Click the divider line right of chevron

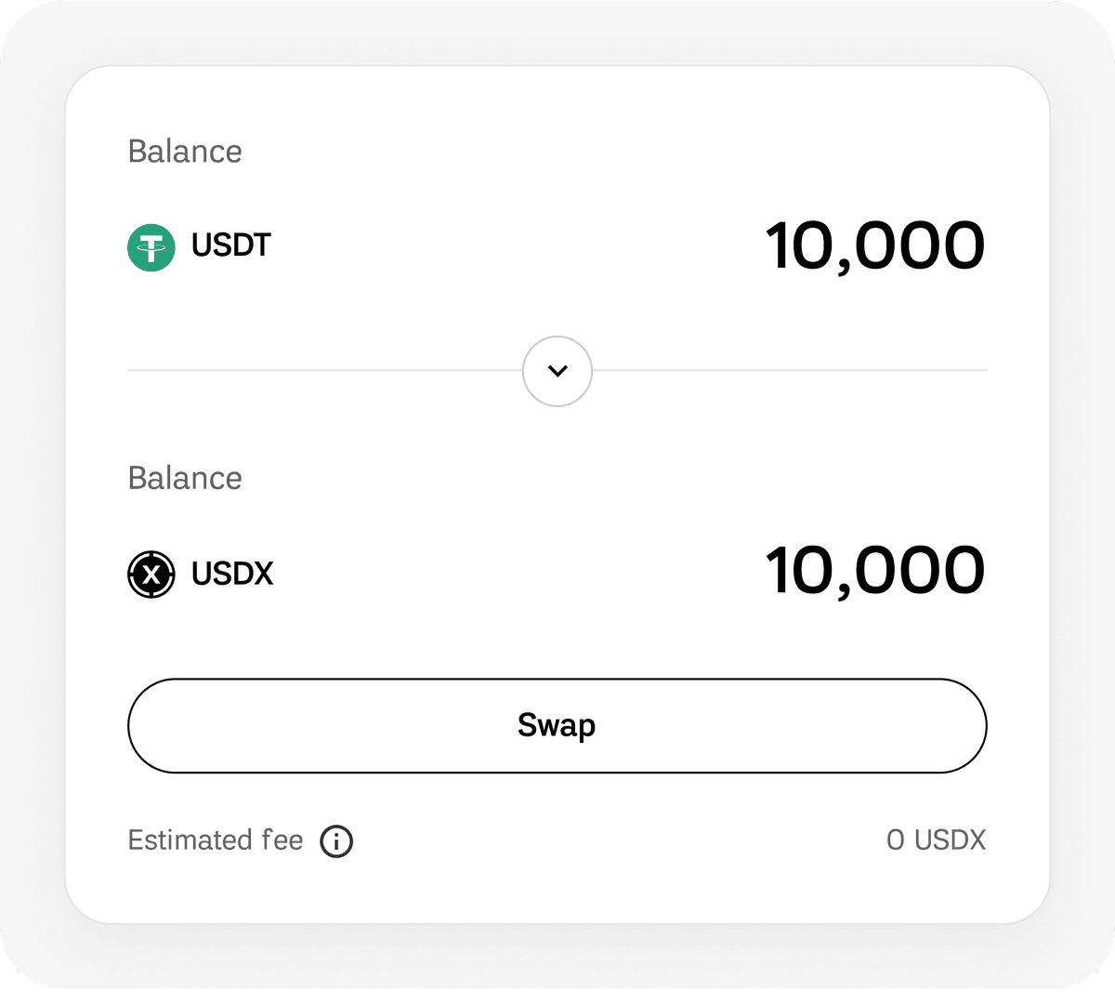[790, 370]
